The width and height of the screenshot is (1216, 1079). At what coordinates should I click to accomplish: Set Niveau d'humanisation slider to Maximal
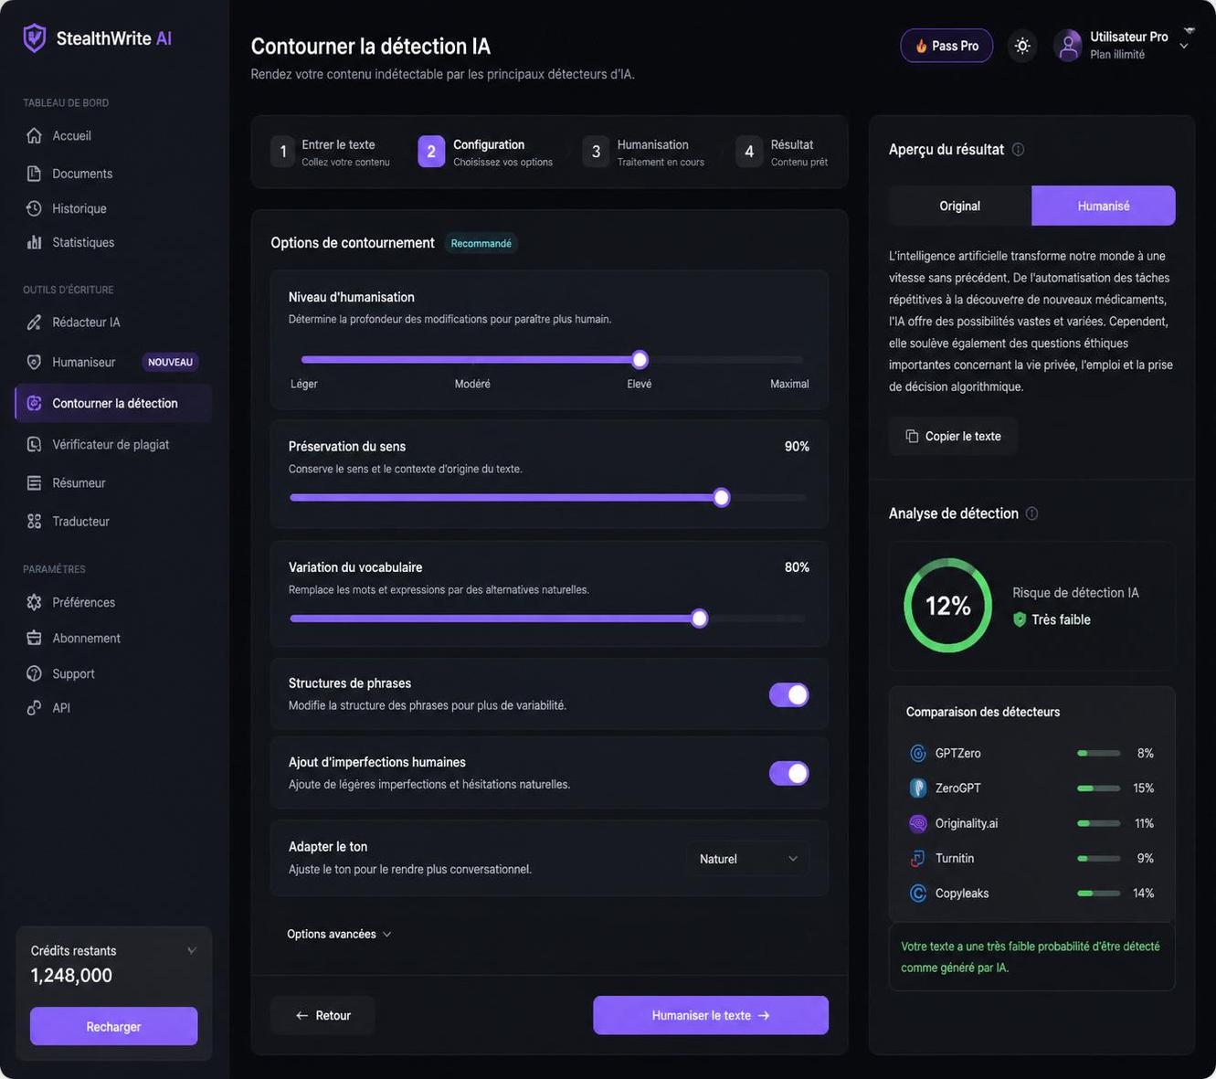click(x=802, y=360)
